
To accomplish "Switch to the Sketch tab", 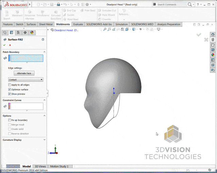I will [x=19, y=24].
